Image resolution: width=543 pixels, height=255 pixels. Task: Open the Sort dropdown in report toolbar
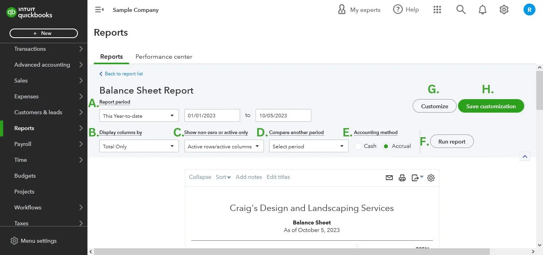[223, 177]
